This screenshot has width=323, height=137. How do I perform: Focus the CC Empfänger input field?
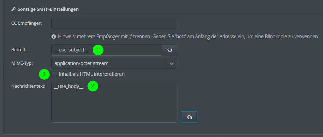point(114,23)
